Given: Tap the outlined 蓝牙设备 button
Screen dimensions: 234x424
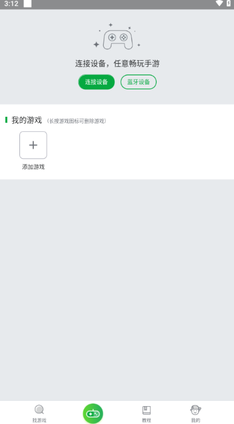Looking at the screenshot, I should pos(138,82).
